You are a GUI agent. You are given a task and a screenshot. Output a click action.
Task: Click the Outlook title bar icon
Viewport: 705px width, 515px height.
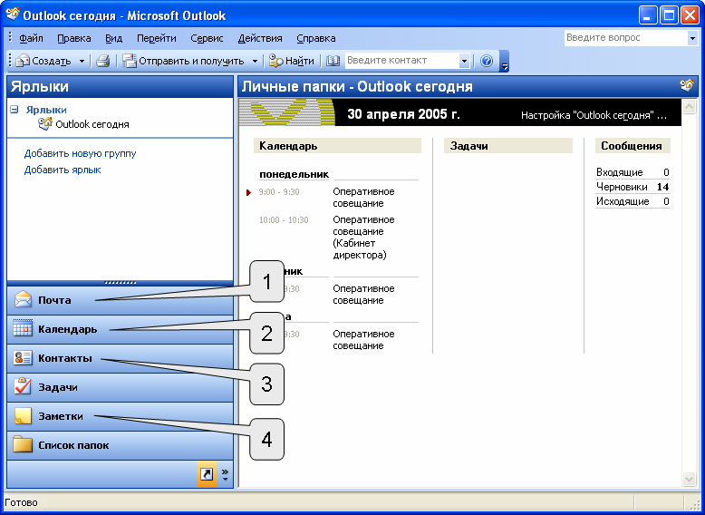pos(13,15)
